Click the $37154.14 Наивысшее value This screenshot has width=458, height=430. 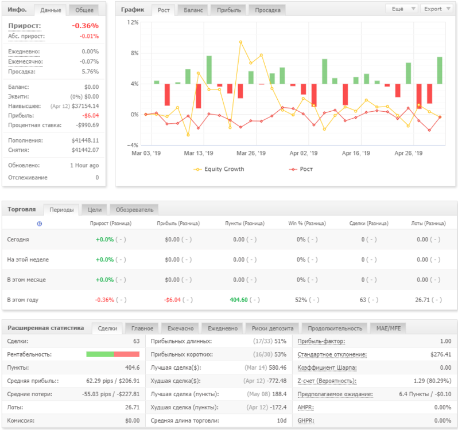85,106
